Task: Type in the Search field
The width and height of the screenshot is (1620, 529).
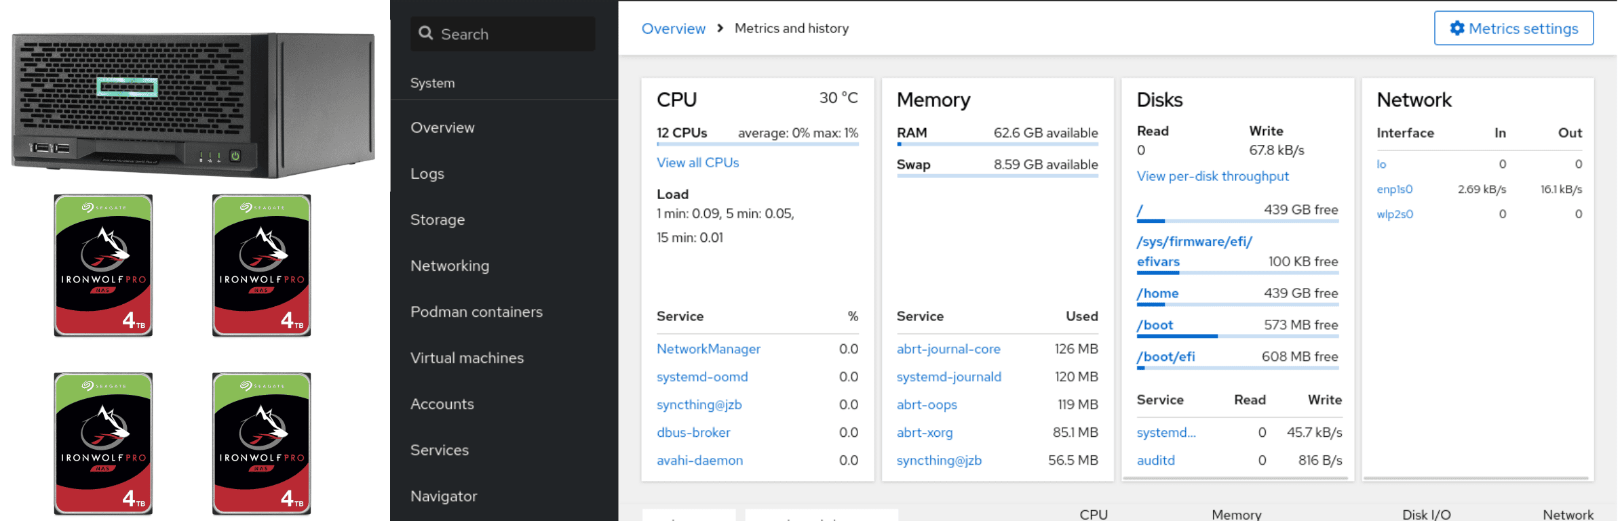Action: 516,34
